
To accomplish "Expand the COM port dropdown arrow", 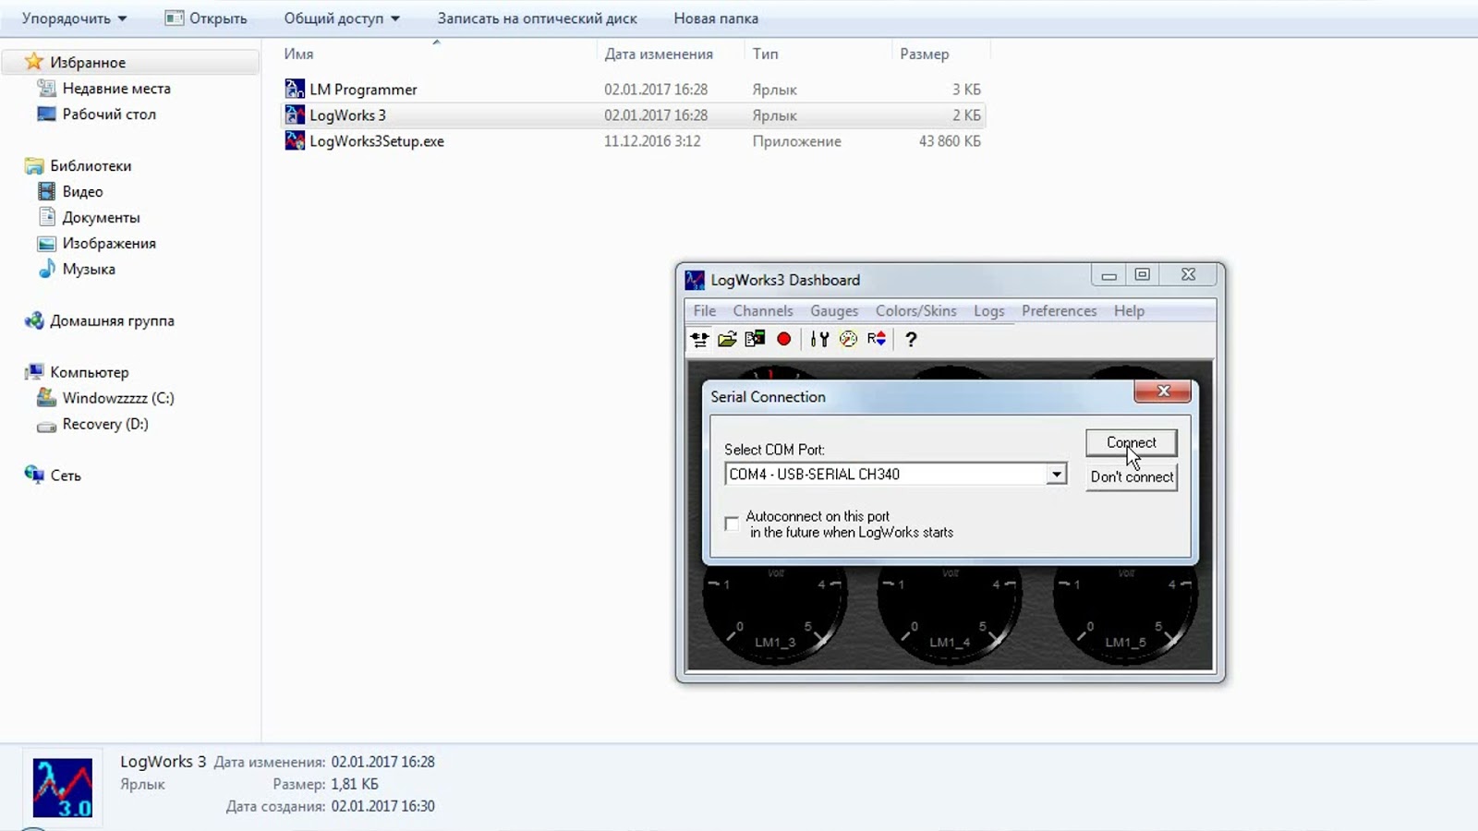I will pos(1056,475).
